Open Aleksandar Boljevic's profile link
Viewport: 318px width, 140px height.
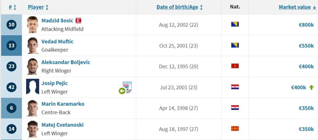(66, 62)
